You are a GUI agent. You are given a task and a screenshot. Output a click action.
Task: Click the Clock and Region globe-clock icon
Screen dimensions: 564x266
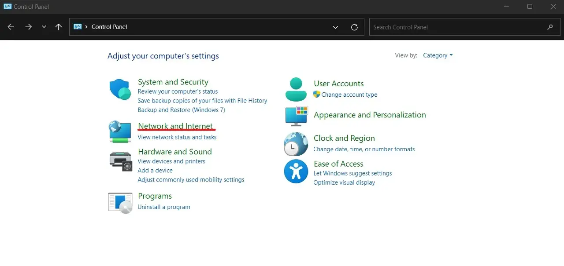click(296, 144)
